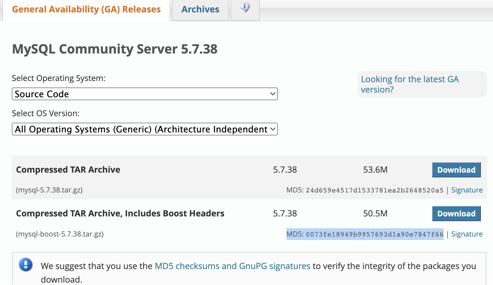Image resolution: width=493 pixels, height=285 pixels.
Task: Open the Select Operating System dropdown
Action: click(145, 94)
